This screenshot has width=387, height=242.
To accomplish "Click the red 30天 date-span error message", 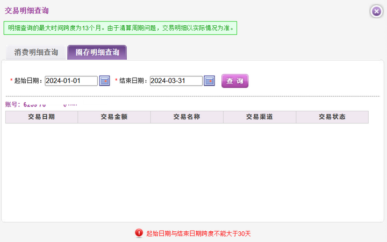I will pyautogui.click(x=198, y=233).
